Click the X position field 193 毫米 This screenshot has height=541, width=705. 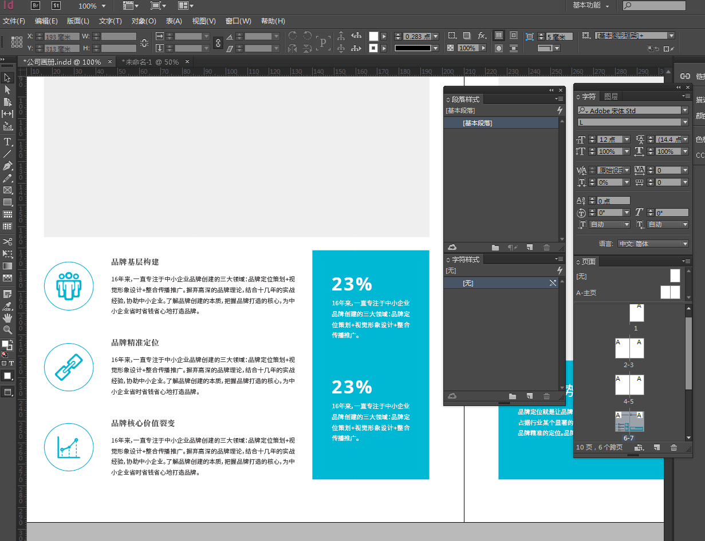61,36
